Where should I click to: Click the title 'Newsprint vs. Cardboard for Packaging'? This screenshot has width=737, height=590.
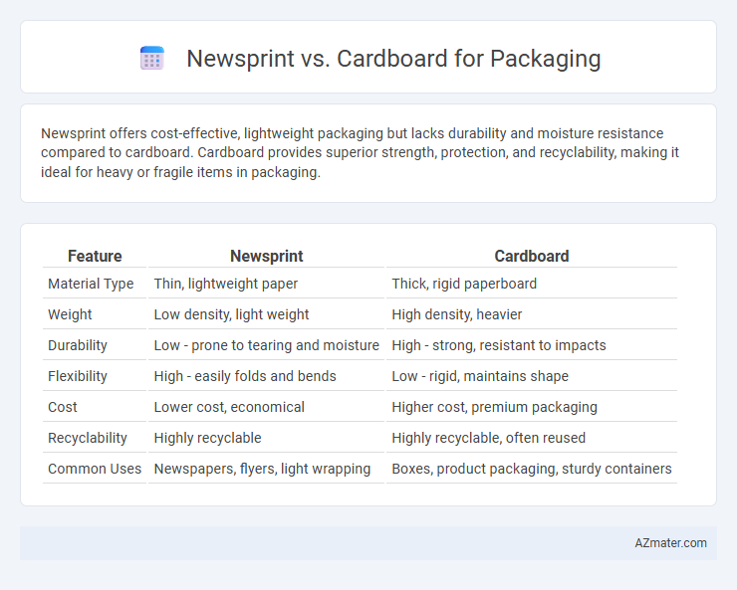tap(393, 59)
